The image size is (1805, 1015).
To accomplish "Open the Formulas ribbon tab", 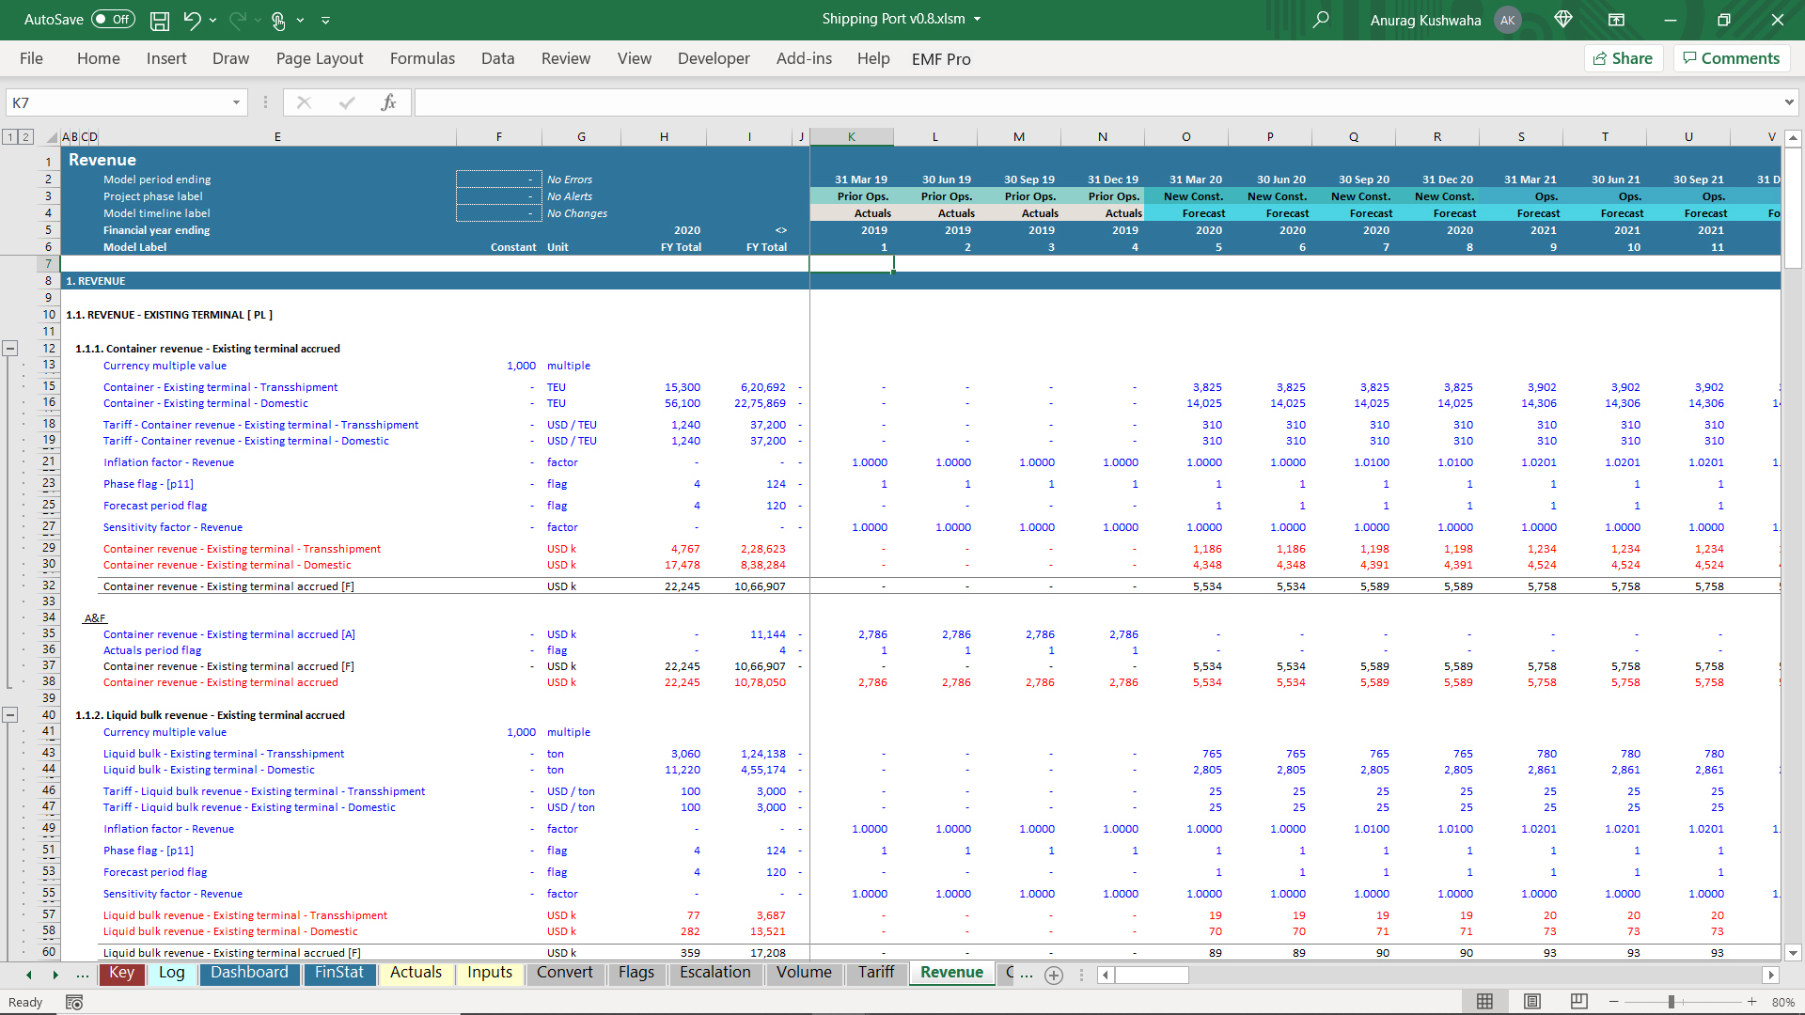I will coord(422,58).
